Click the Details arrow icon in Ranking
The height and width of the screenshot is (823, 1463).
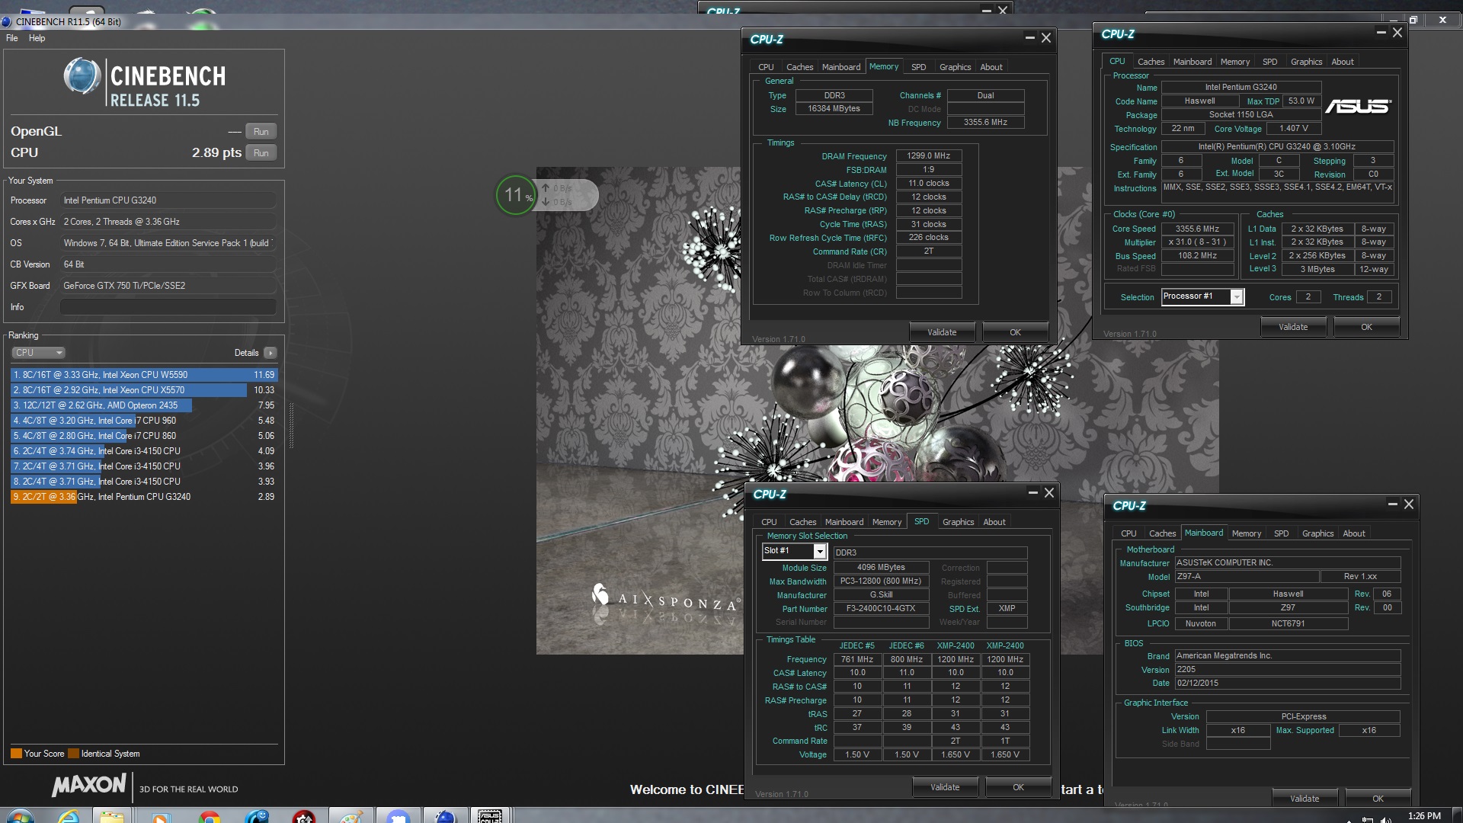point(270,353)
